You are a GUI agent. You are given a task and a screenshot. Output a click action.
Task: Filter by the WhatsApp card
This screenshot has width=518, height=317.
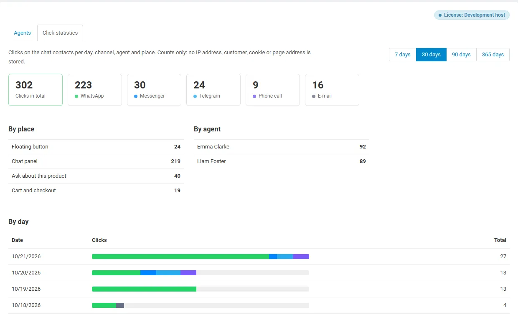(95, 90)
